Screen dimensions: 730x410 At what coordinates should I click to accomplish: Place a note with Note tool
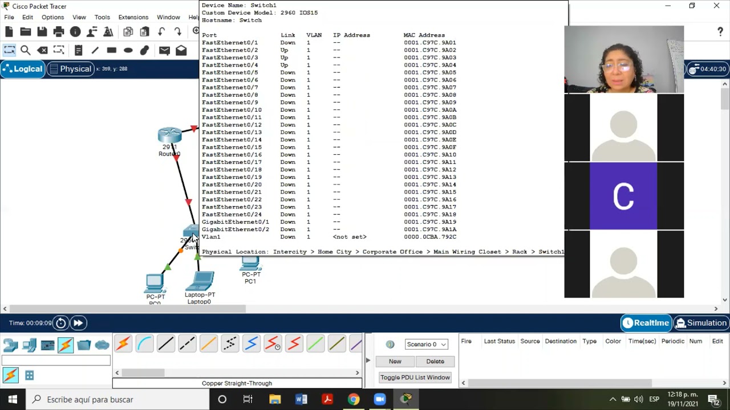pyautogui.click(x=78, y=50)
